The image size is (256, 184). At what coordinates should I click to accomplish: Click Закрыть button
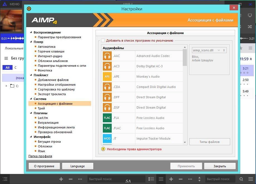pyautogui.click(x=220, y=166)
